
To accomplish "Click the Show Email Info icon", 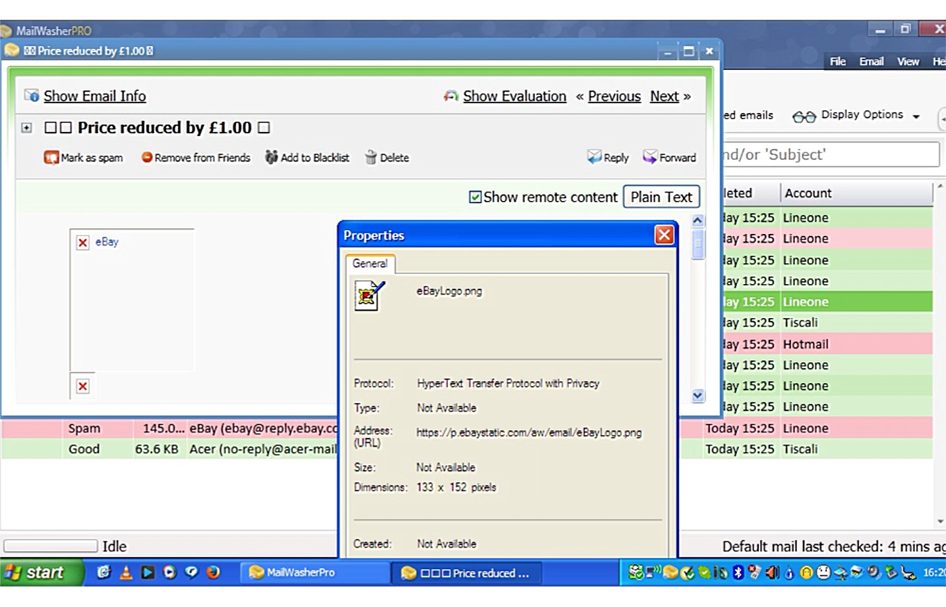I will (x=31, y=95).
